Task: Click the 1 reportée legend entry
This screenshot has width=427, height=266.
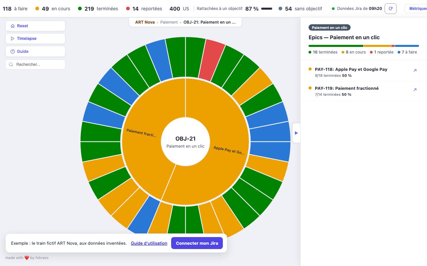Action: (382, 52)
